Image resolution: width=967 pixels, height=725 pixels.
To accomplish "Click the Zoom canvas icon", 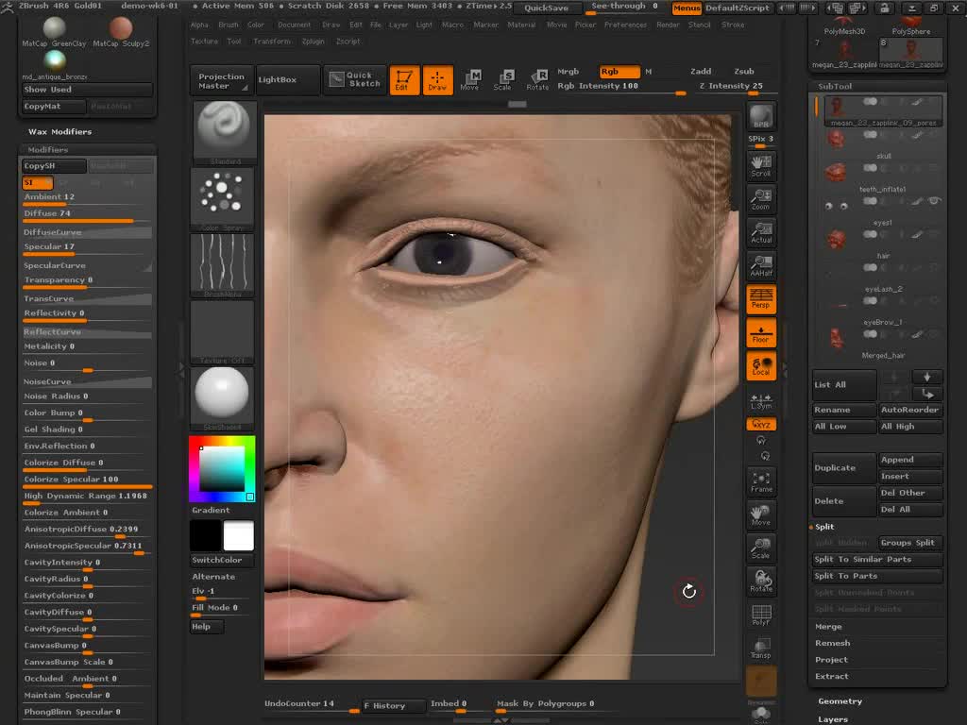I will click(x=761, y=199).
